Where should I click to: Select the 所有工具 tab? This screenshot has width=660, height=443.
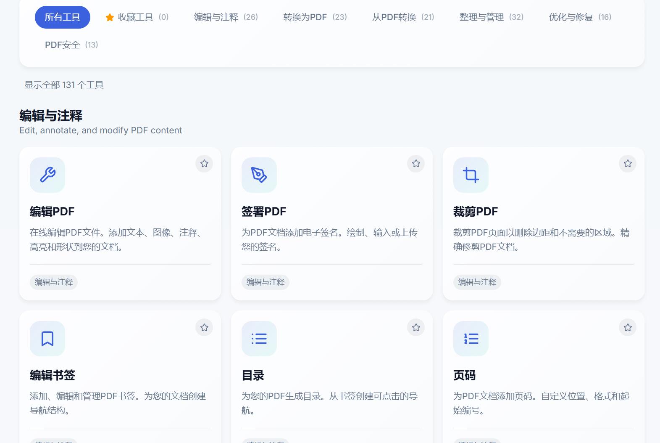pyautogui.click(x=63, y=17)
